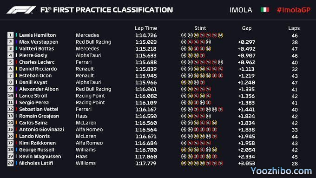
Task: Click the F1 logo
Action: click(x=21, y=10)
